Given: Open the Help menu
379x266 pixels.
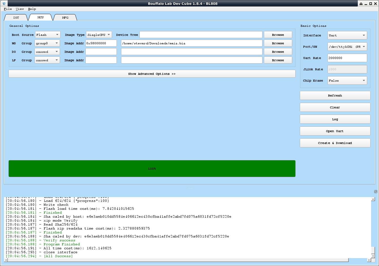Looking at the screenshot, I should [32, 9].
